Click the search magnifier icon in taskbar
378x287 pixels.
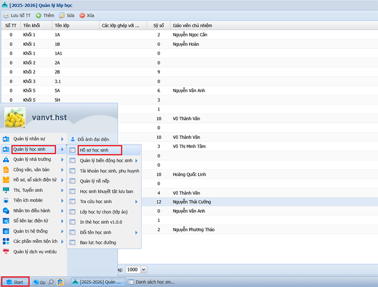[51, 282]
